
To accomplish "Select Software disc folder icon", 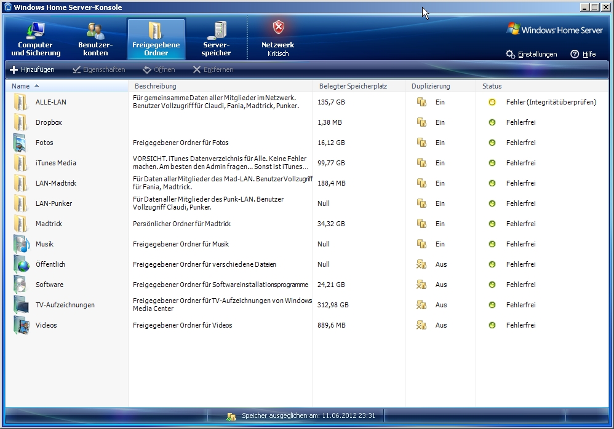I will 20,285.
